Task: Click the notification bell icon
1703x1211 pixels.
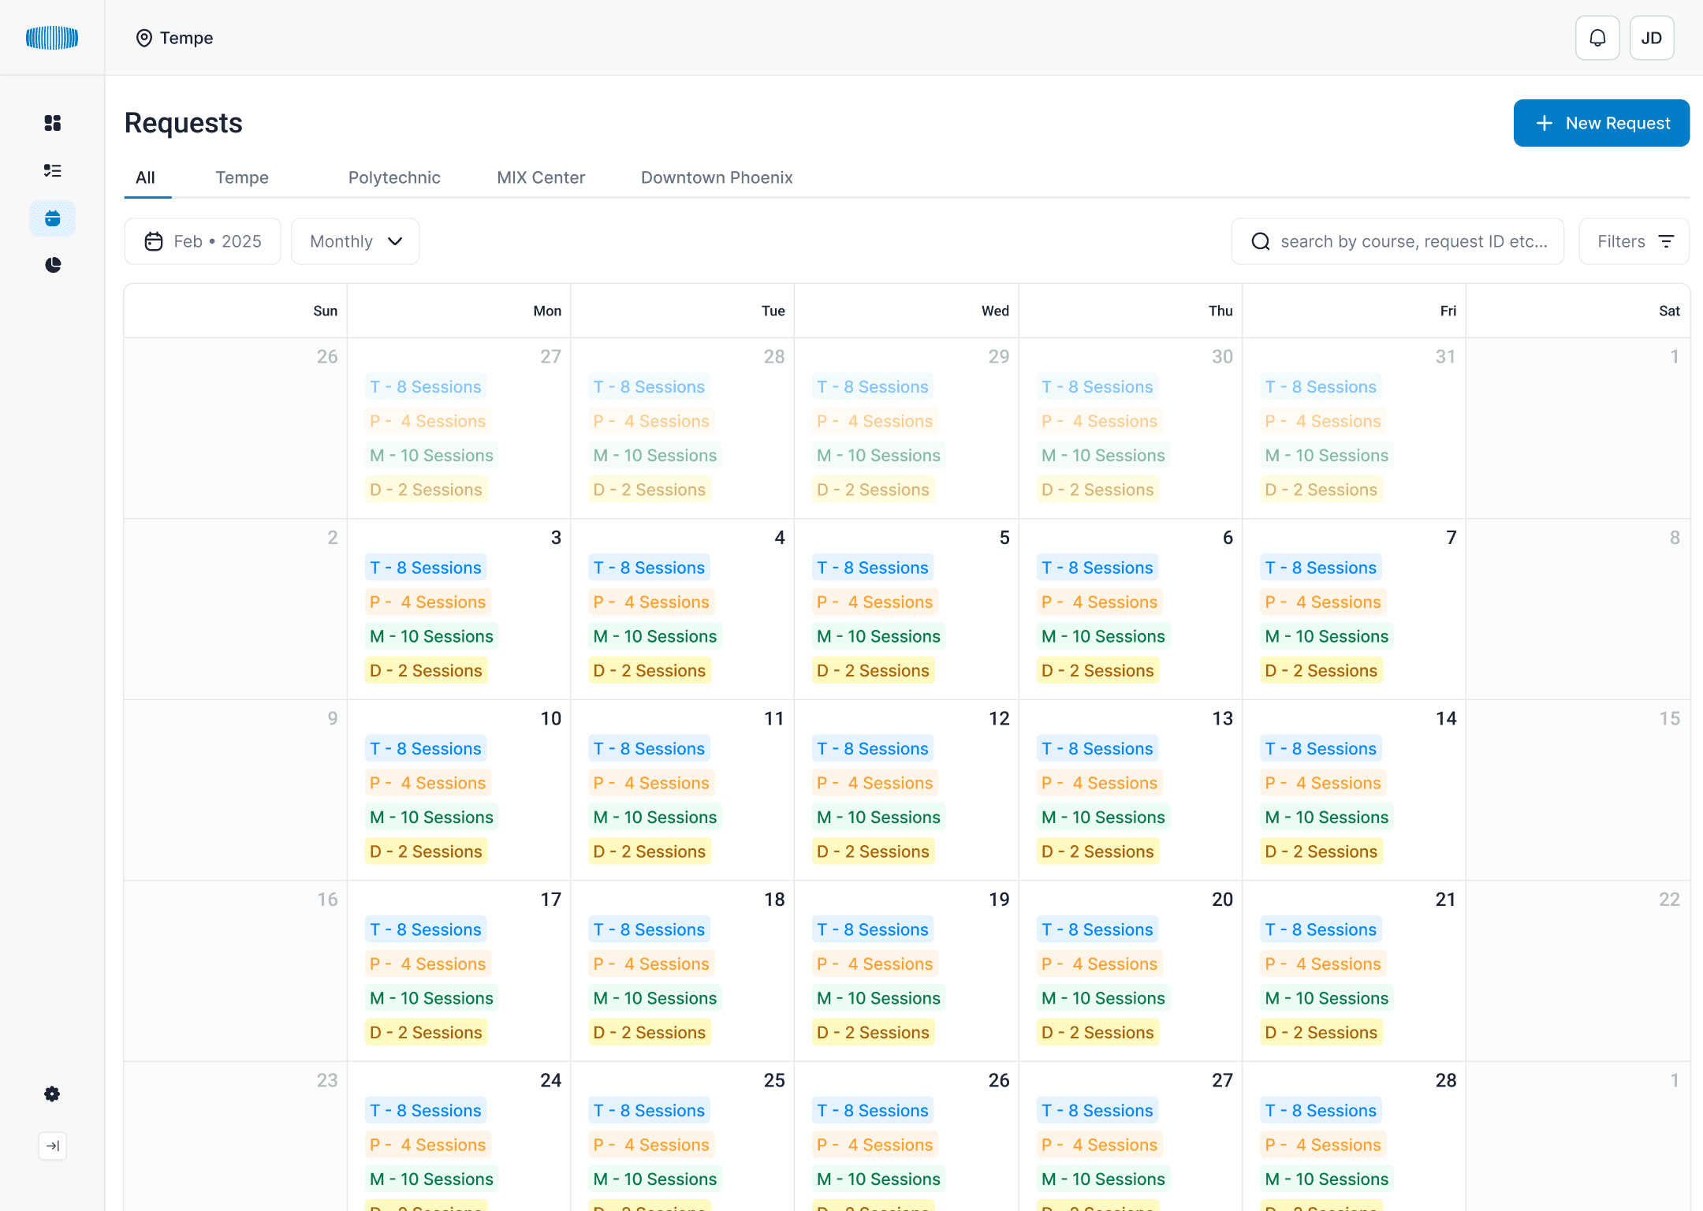Action: [1597, 38]
